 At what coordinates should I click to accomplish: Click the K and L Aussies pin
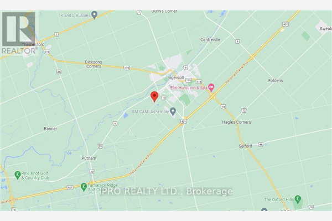94,15
